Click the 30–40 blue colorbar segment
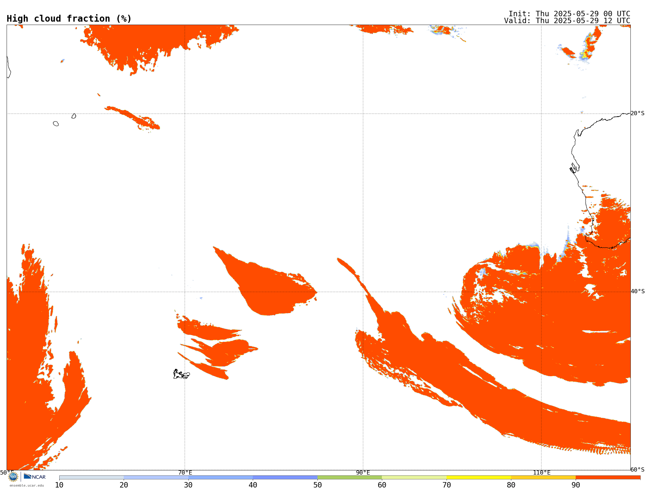 (221, 478)
